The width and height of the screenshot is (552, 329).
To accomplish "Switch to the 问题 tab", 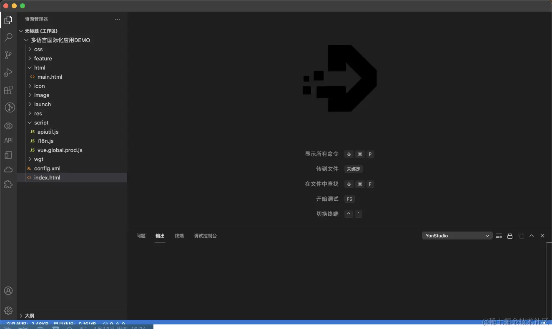I will (141, 236).
